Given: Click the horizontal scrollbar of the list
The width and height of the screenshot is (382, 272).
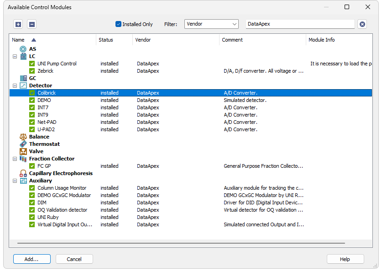Looking at the screenshot, I should pos(181,243).
